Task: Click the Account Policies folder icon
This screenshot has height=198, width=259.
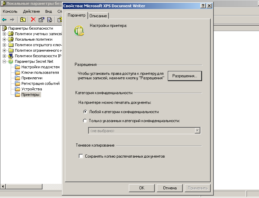Action: pos(11,34)
